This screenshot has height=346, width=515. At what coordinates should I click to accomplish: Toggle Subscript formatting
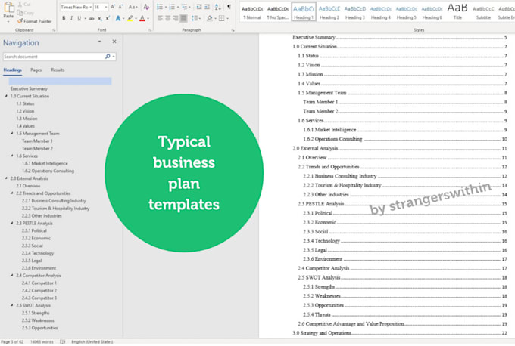(99, 18)
